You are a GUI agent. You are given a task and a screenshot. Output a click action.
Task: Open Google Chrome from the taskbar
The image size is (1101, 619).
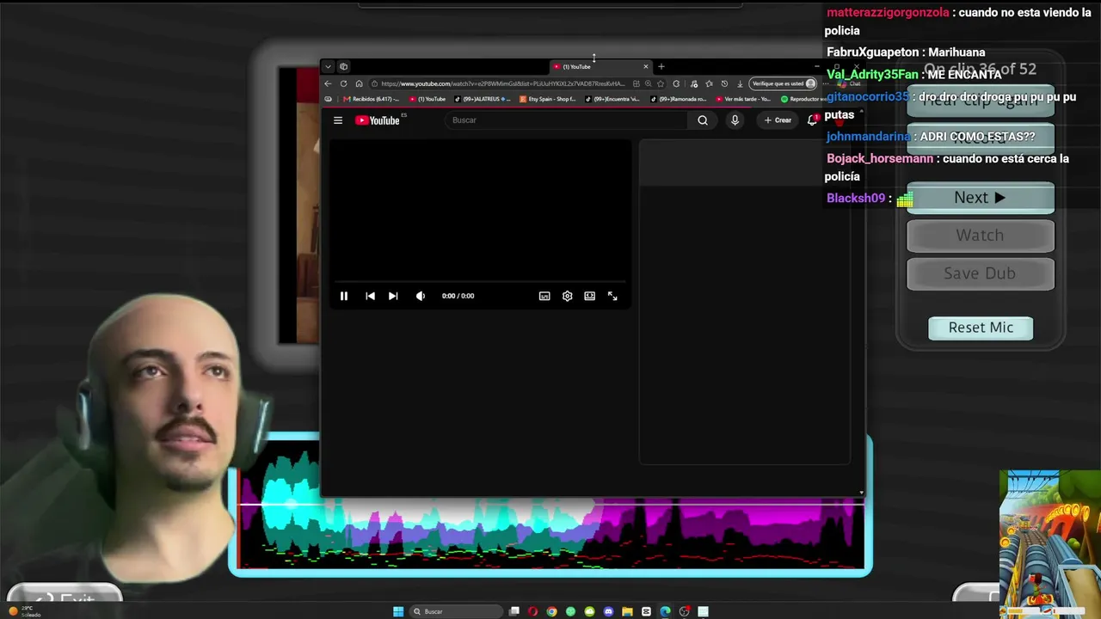click(x=551, y=611)
